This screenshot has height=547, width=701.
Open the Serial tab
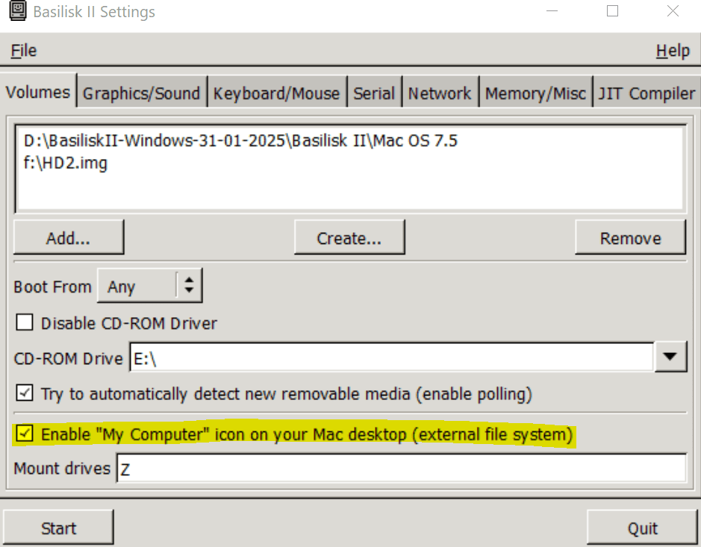point(374,94)
